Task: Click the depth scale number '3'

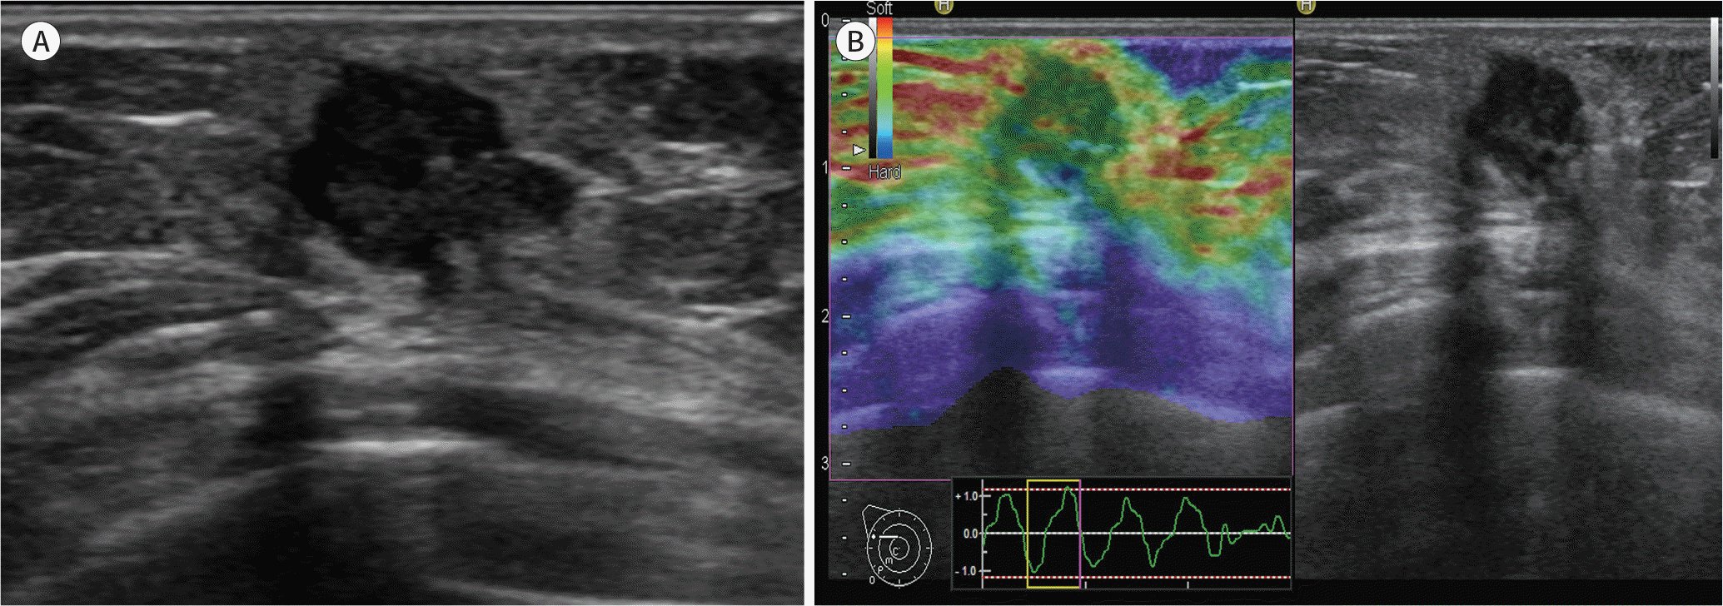Action: pos(825,463)
